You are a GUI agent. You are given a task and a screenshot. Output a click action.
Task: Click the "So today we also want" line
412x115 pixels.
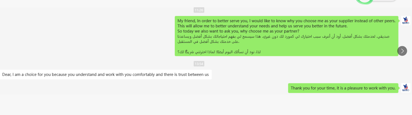[238, 31]
